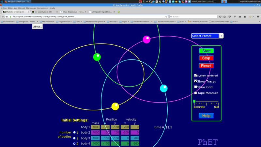Switch to the Flujo de actividad tab
261x147 pixels.
pyautogui.click(x=74, y=12)
